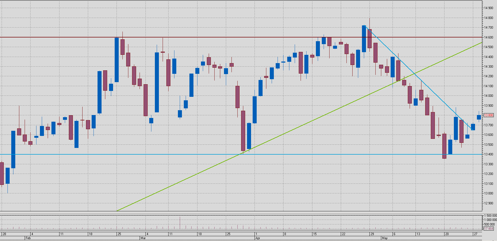Viewport: 497px width, 241px height.
Task: Select the green ascending trendline
Action: point(299,127)
